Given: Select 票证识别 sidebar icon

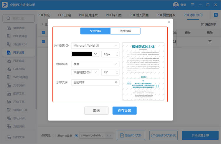Looking at the screenshot, I should [x=9, y=118].
